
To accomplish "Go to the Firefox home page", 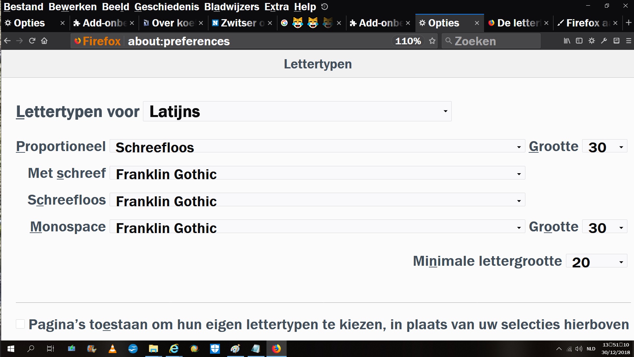I will click(44, 41).
